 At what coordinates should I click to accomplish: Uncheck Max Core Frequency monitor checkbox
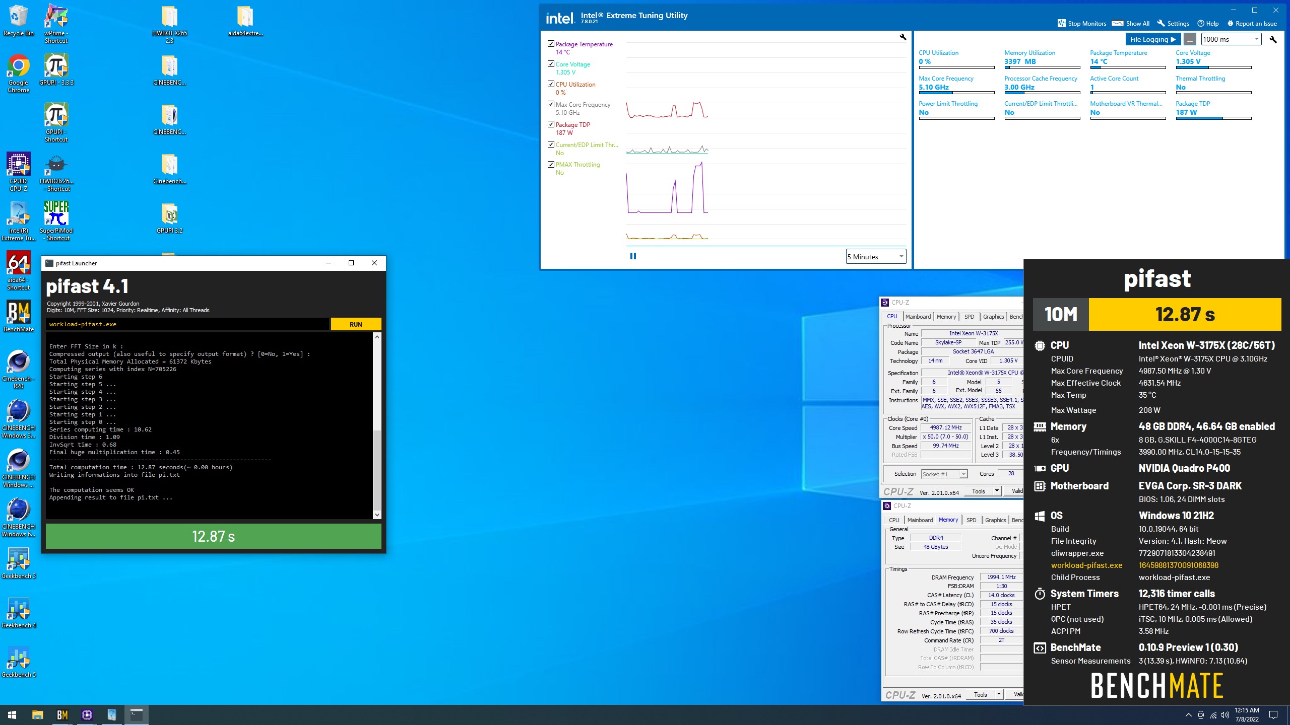tap(551, 104)
